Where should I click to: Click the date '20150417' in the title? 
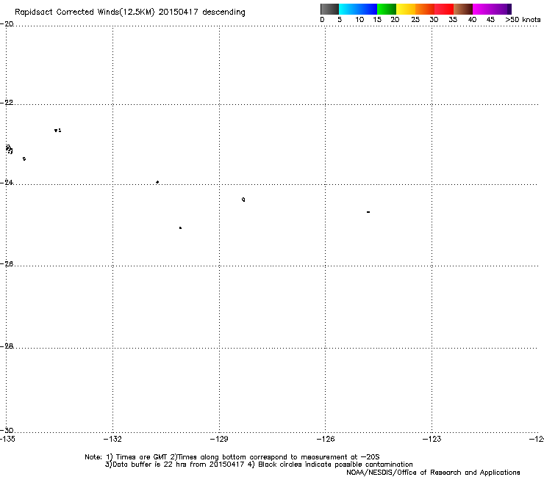(179, 12)
